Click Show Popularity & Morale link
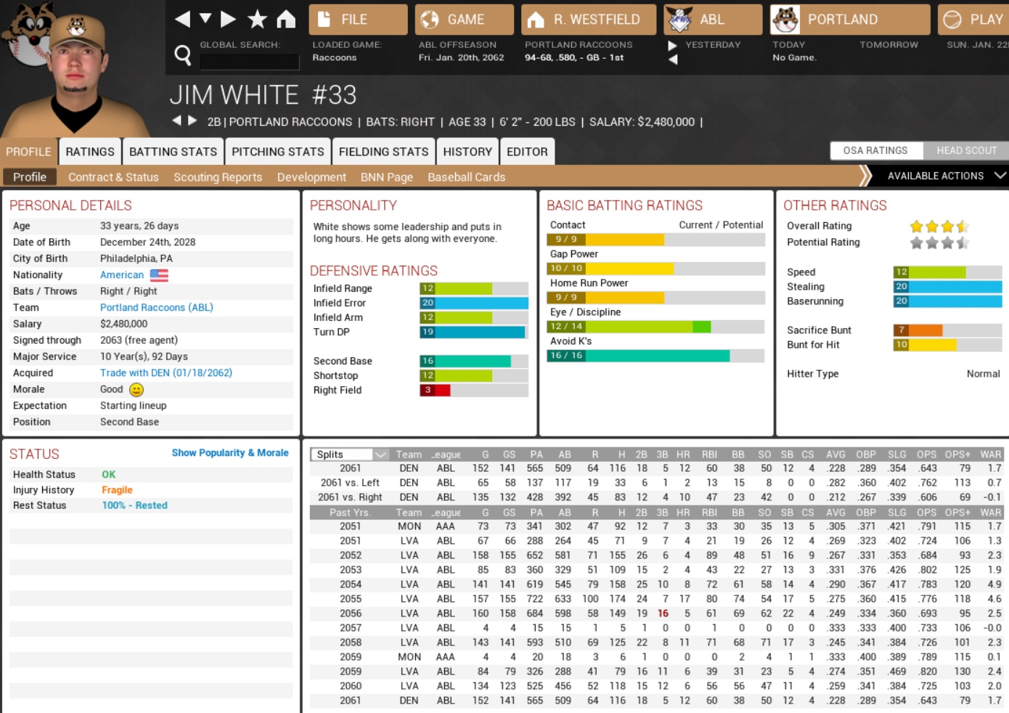This screenshot has width=1009, height=713. tap(230, 452)
